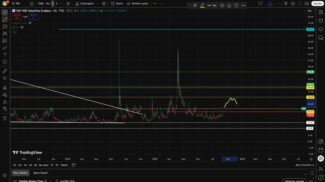
Task: Expand the USD currency dropdown
Action: pos(311,11)
